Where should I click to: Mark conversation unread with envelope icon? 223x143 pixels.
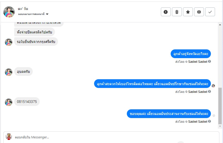point(199,12)
